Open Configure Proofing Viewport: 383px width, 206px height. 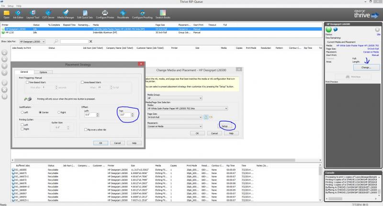coord(142,14)
